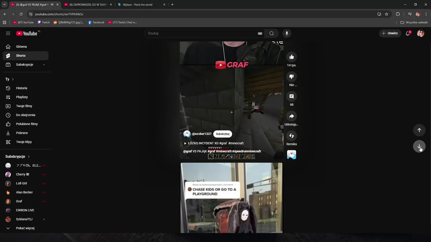The image size is (431, 242).
Task: Bookmark this page with the star
Action: pyautogui.click(x=387, y=14)
